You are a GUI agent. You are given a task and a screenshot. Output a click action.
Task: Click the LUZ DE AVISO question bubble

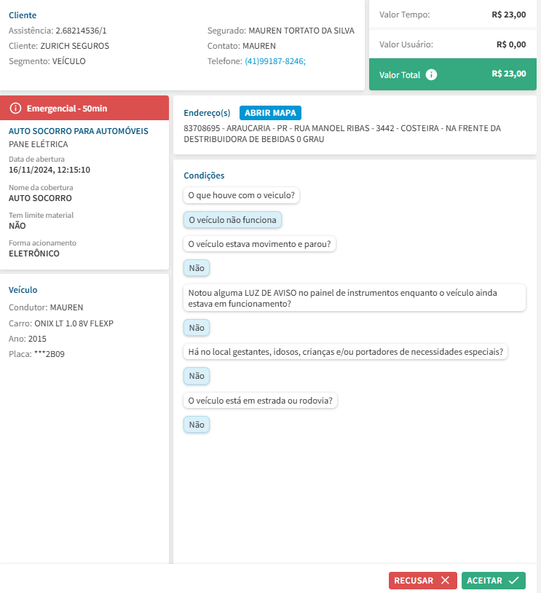point(355,298)
